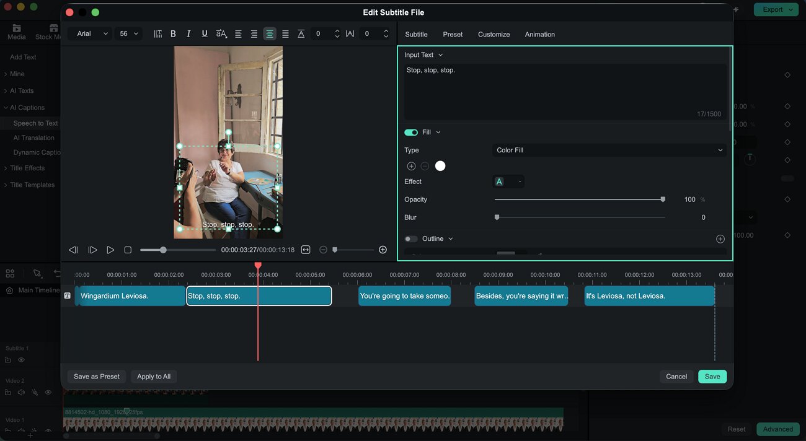806x441 pixels.
Task: Select AI Translation in sidebar
Action: (33, 138)
